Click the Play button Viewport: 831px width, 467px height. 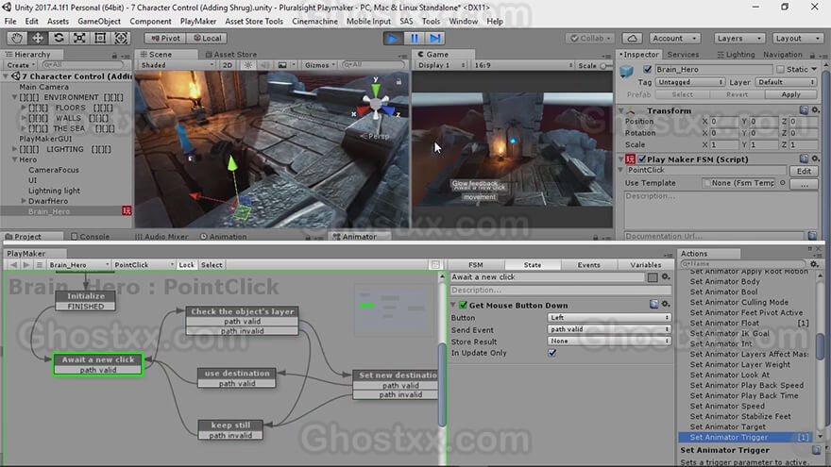(393, 38)
